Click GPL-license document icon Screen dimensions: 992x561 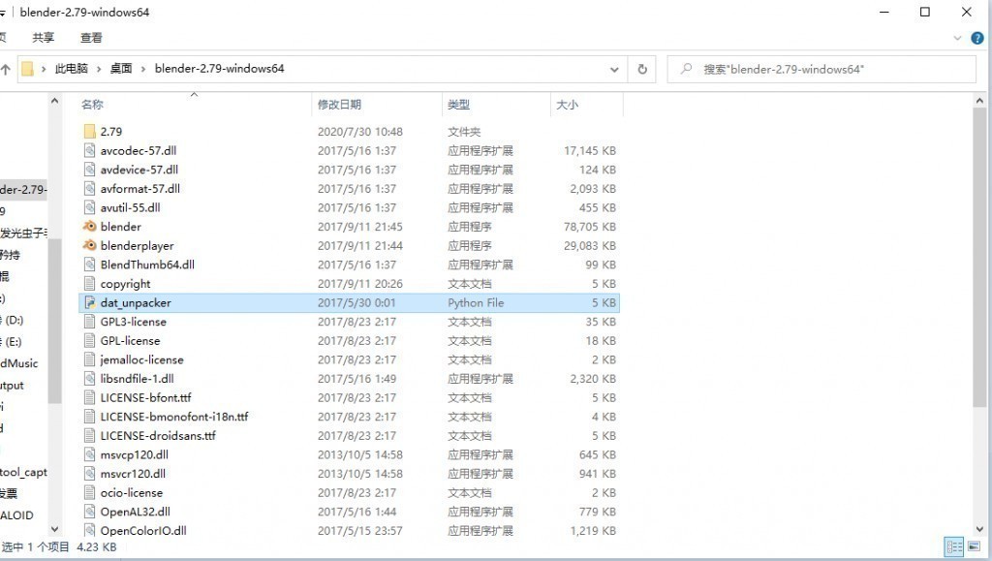[90, 340]
